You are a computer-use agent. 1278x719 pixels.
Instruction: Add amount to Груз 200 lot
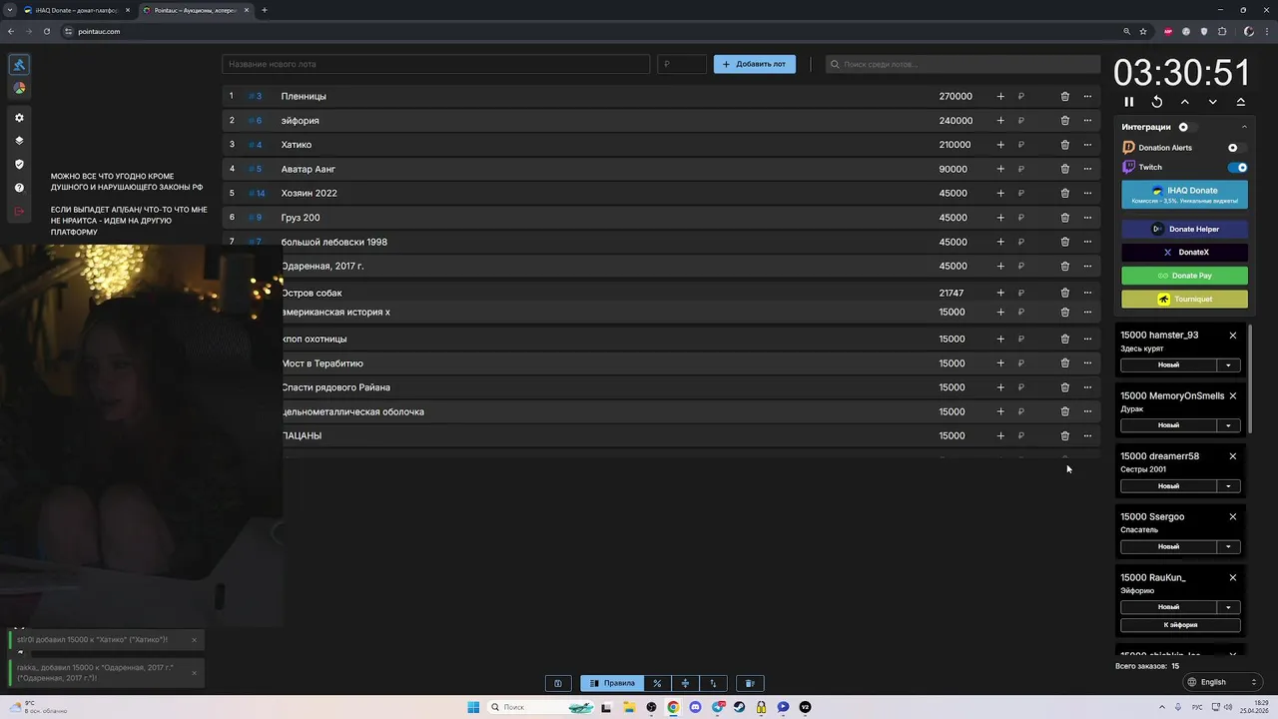(1000, 218)
